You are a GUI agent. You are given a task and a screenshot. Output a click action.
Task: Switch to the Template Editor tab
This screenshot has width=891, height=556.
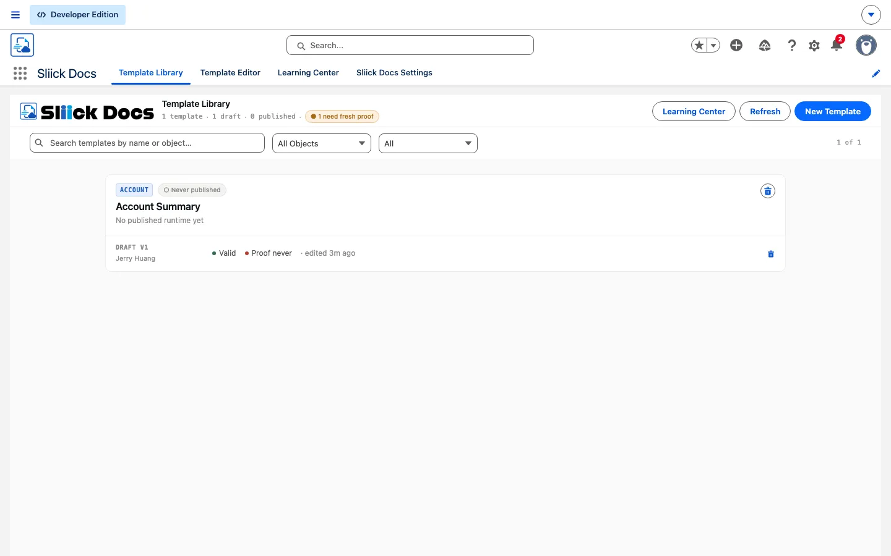(230, 73)
